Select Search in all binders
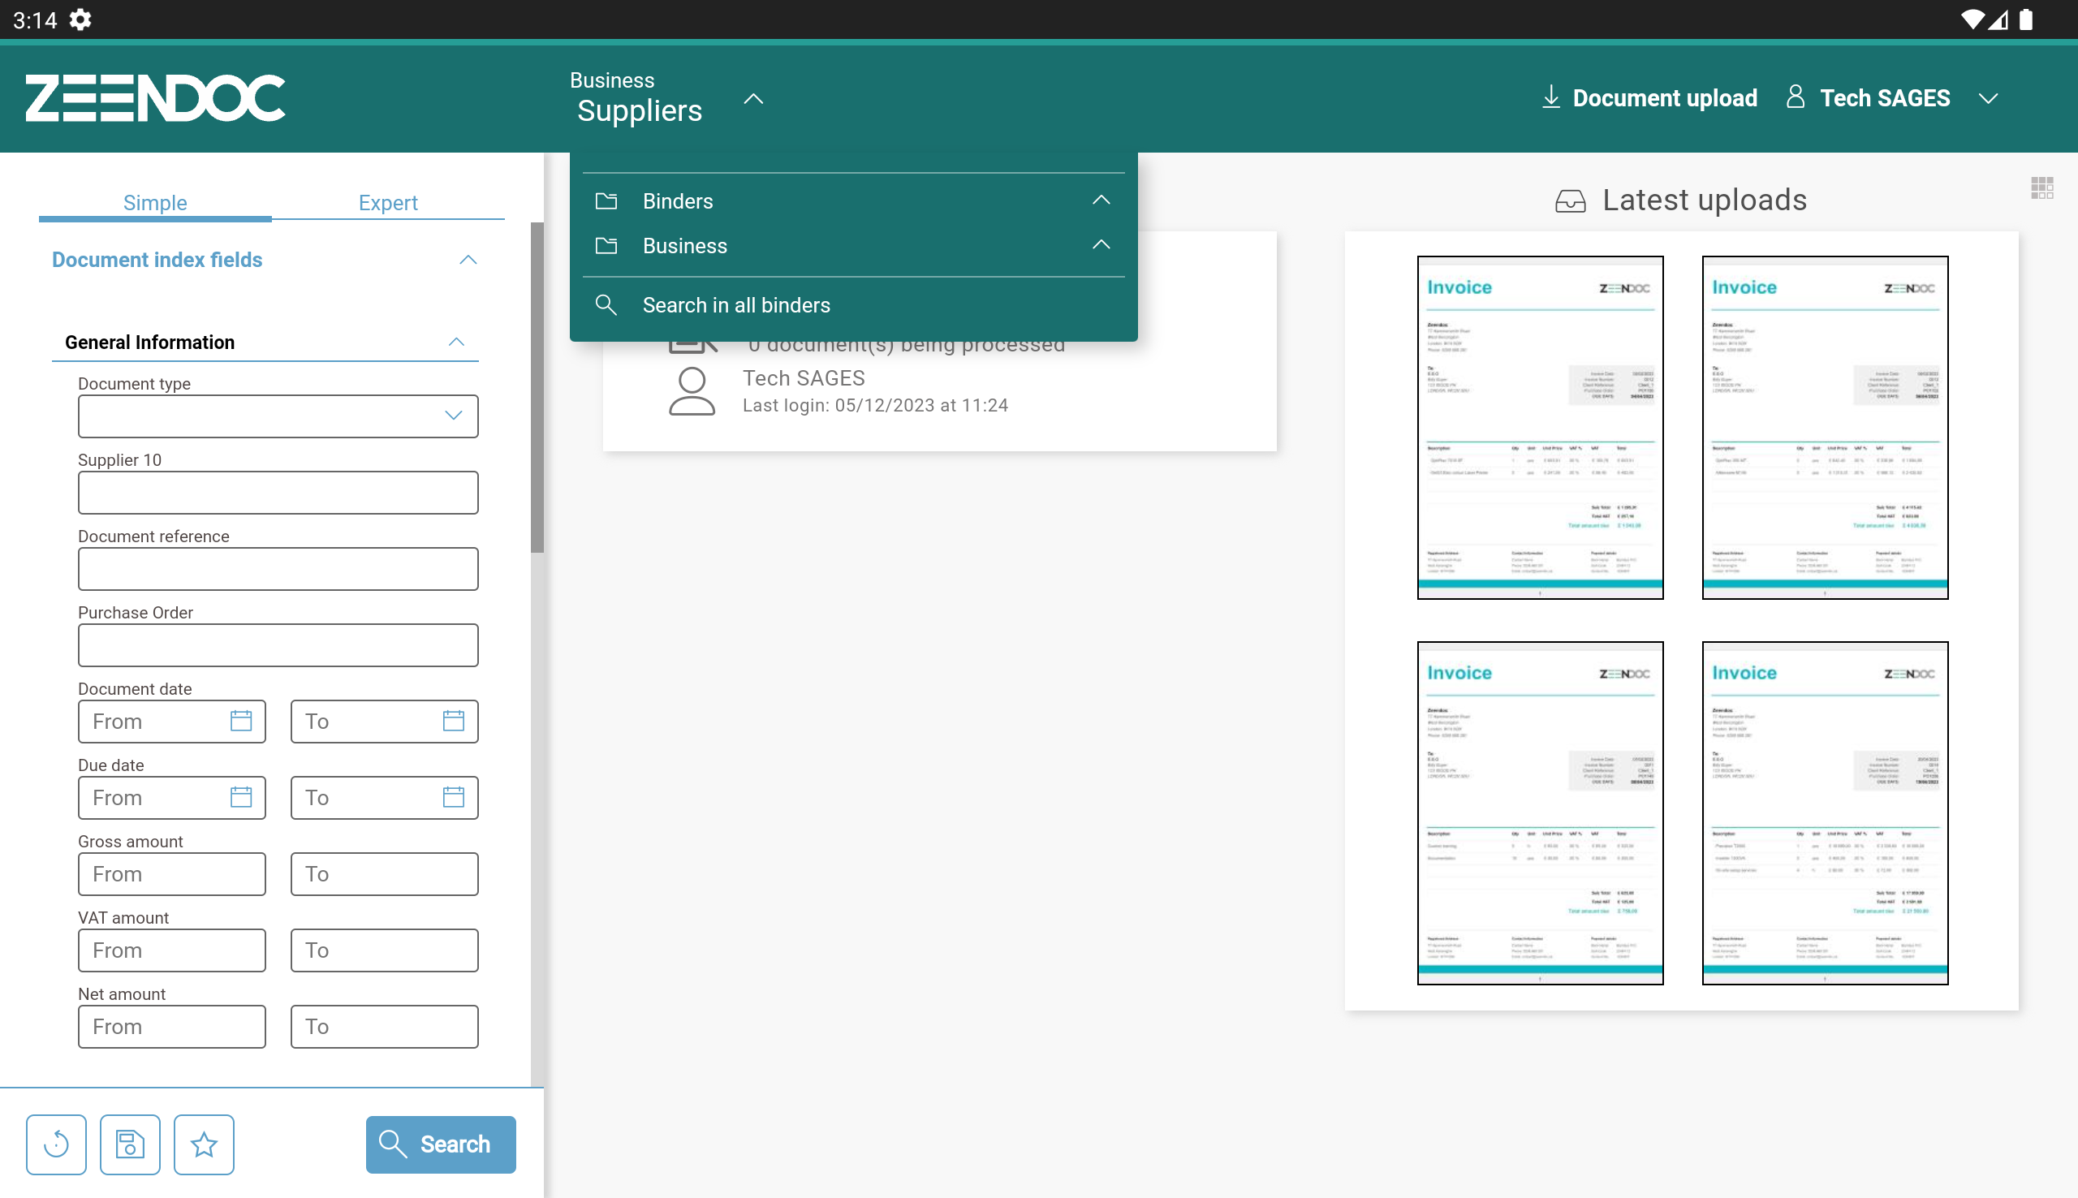Image resolution: width=2078 pixels, height=1198 pixels. [x=736, y=305]
